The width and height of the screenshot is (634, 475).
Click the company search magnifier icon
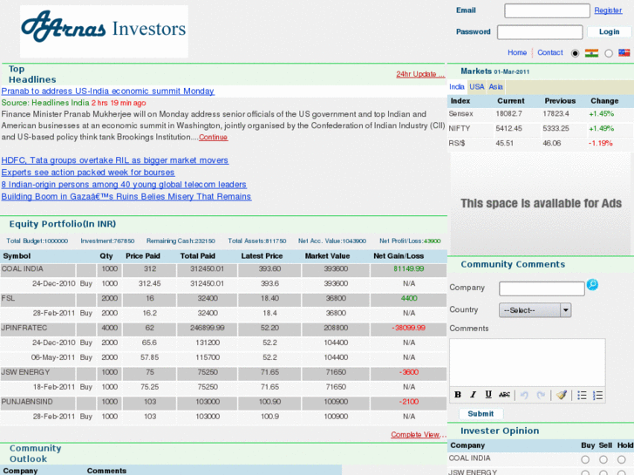tap(592, 285)
